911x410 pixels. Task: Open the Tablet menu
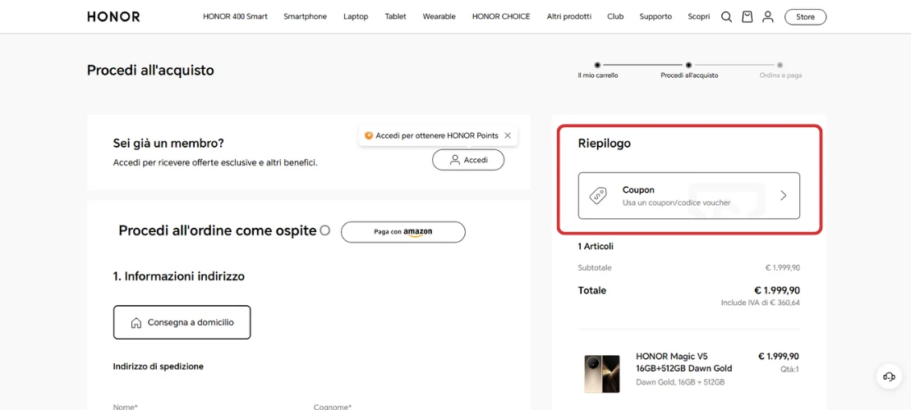[x=396, y=17]
